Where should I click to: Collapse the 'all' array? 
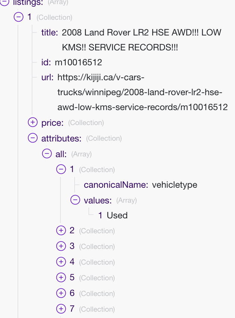(47, 154)
